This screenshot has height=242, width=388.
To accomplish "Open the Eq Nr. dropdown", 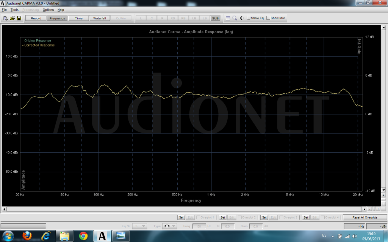I will 139,226.
